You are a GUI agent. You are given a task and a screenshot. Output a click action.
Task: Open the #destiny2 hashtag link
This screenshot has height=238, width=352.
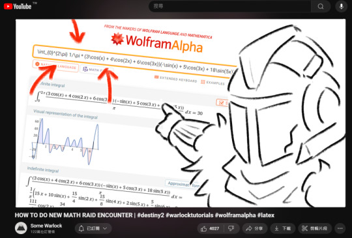point(151,215)
